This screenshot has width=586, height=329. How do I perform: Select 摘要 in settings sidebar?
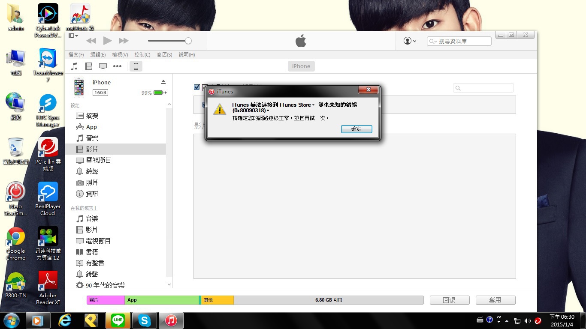tap(115, 116)
